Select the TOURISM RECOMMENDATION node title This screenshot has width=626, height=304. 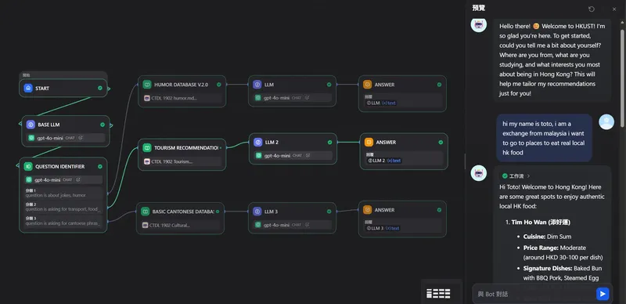click(x=186, y=148)
